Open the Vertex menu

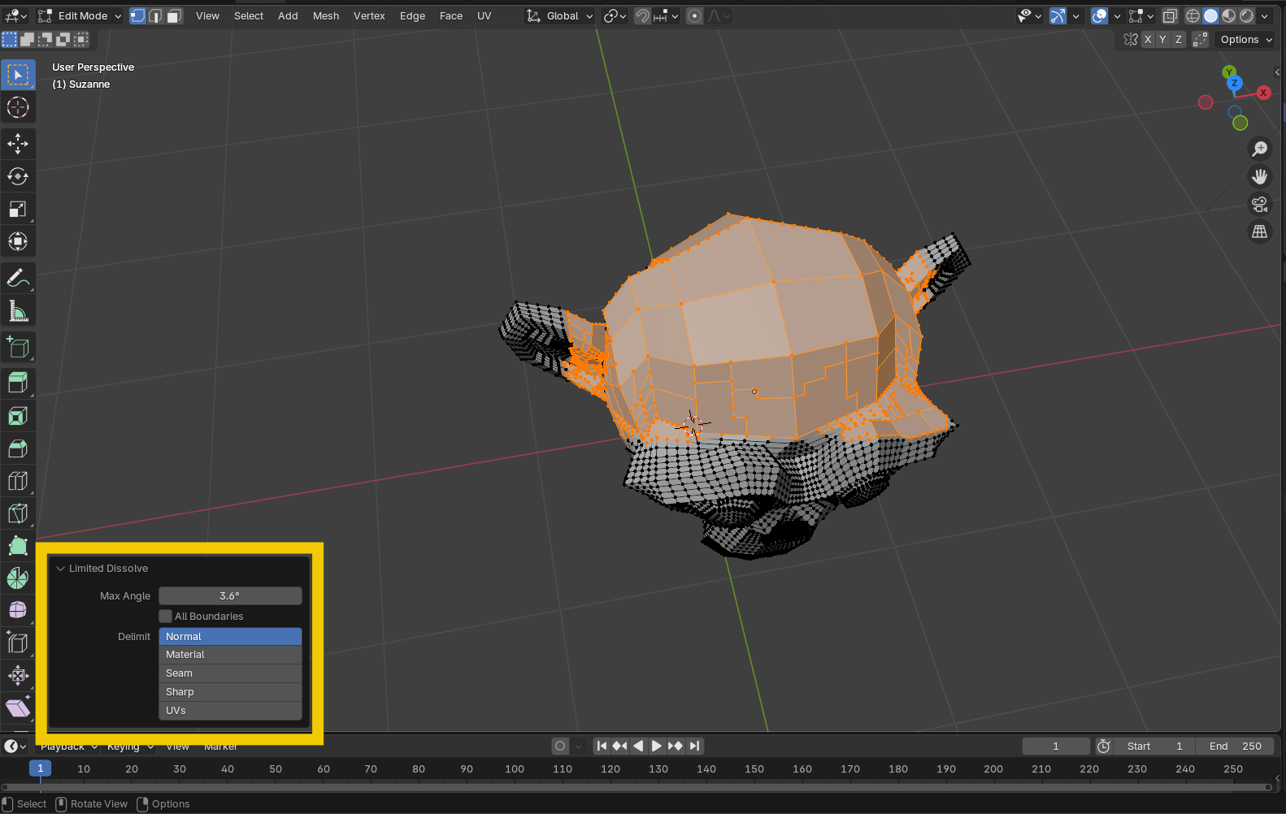(x=369, y=15)
